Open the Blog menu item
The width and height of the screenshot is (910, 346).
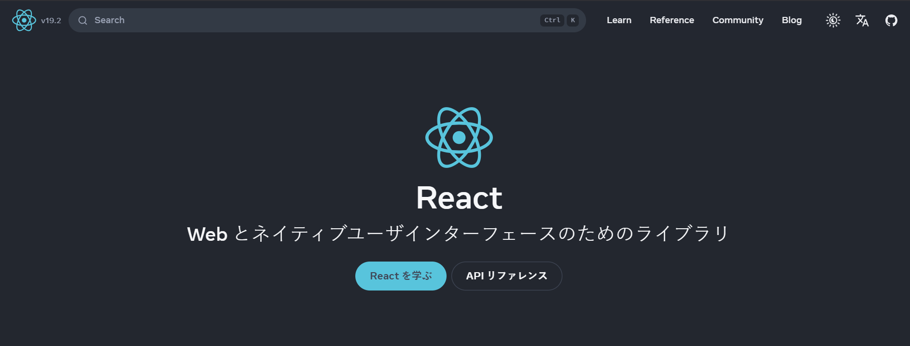[792, 20]
